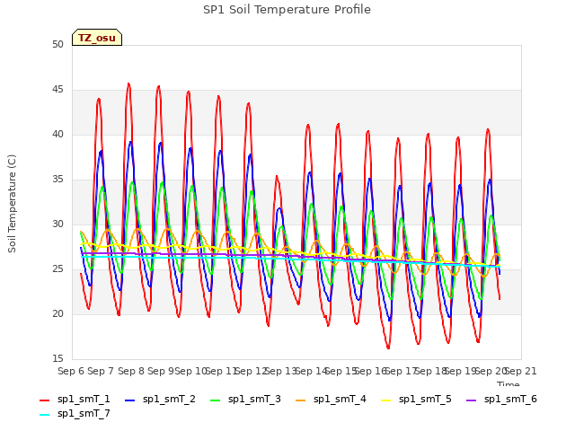Click the Soil Temperature (C) axis label

(x=12, y=204)
